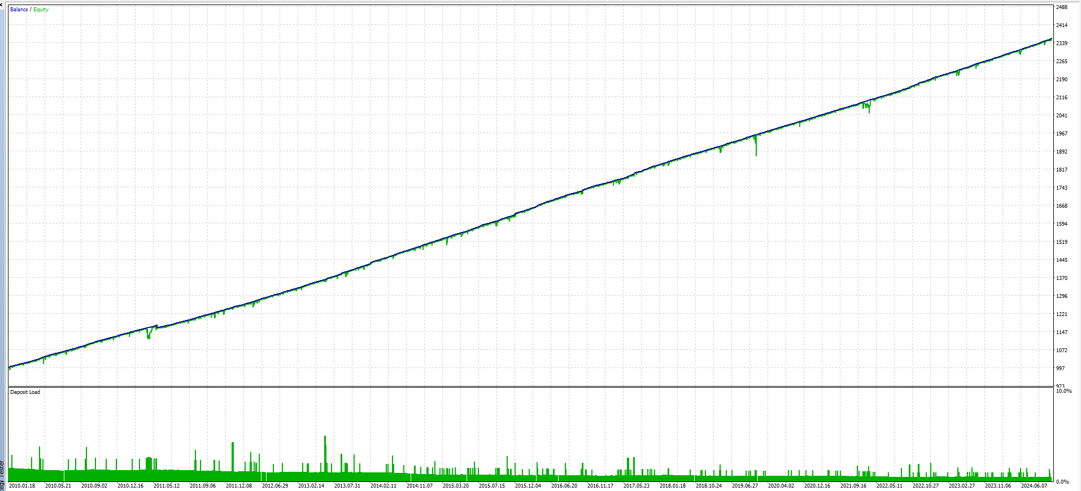Image resolution: width=1081 pixels, height=491 pixels.
Task: Click the 2010.05.21 date label
Action: coord(58,486)
